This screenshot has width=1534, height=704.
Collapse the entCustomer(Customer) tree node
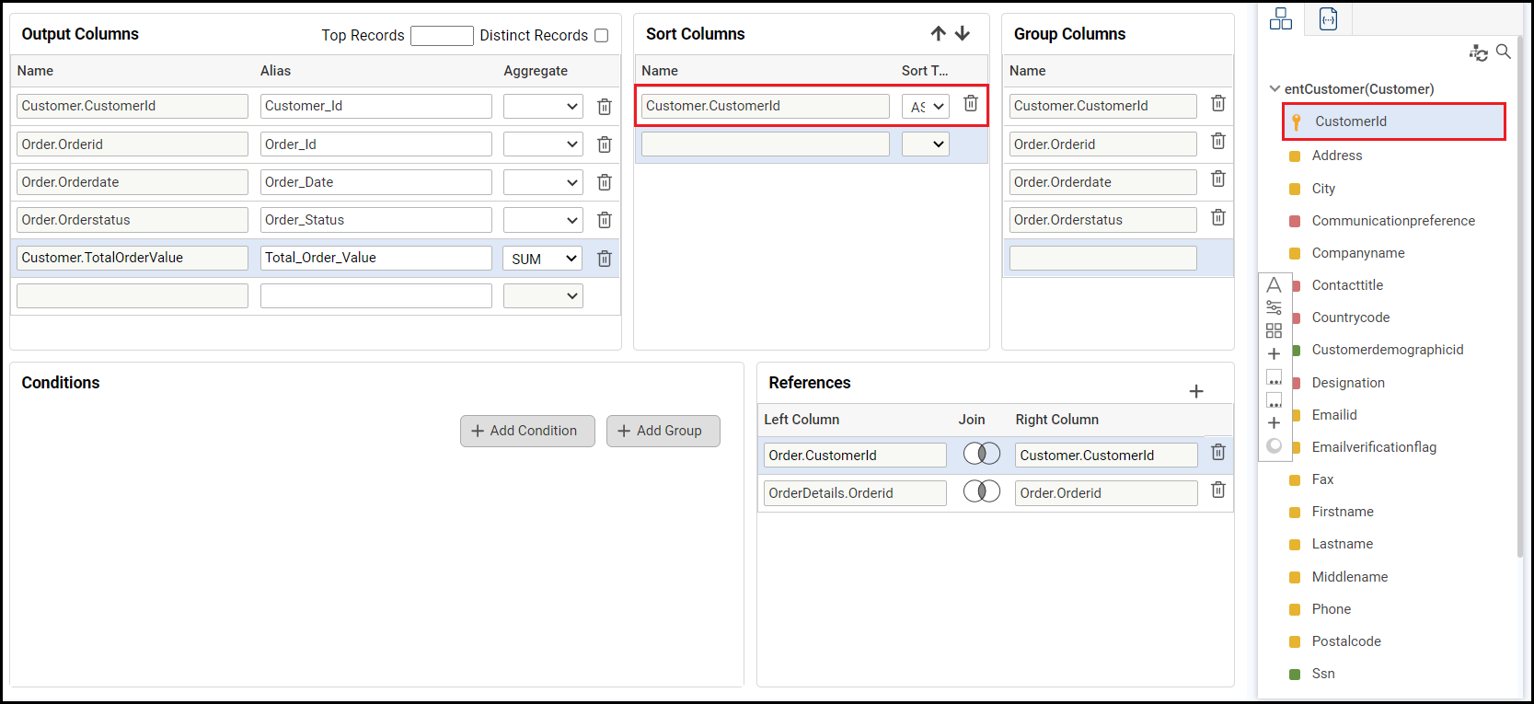(1274, 89)
